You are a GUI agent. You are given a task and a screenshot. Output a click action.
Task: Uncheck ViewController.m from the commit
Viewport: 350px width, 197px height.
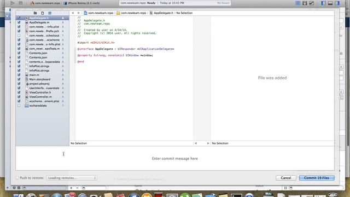pyautogui.click(x=19, y=97)
